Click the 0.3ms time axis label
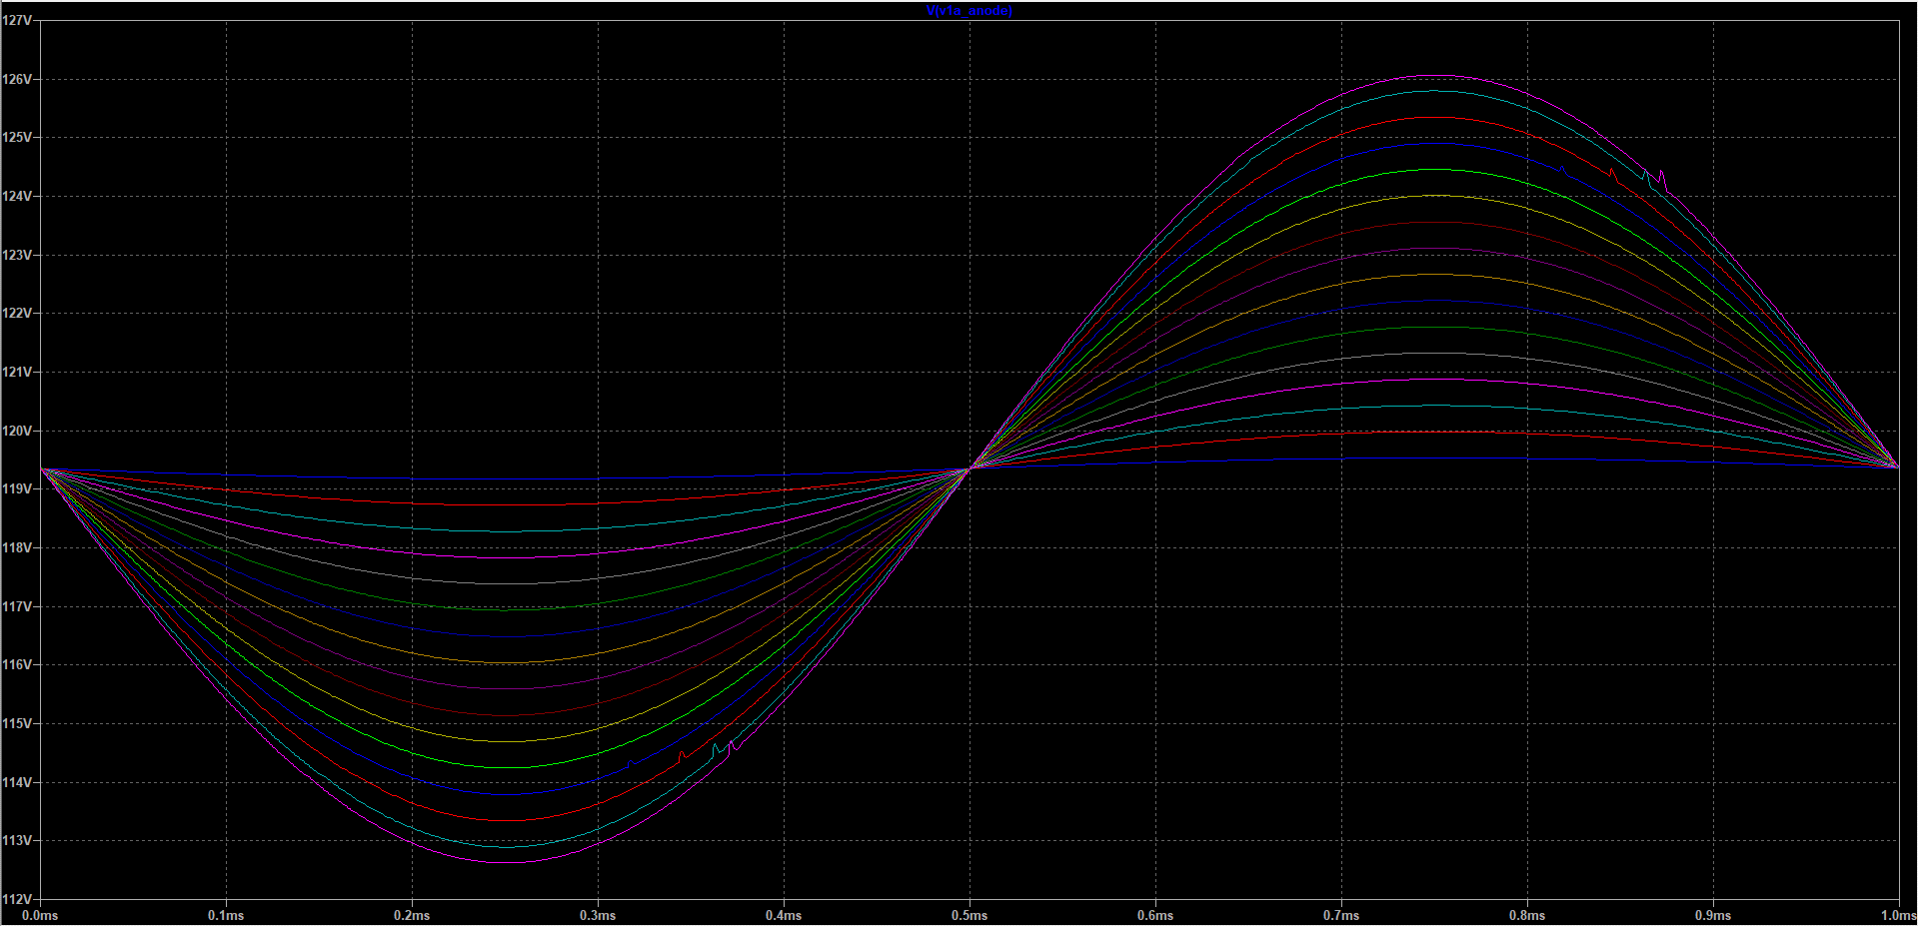 [598, 915]
